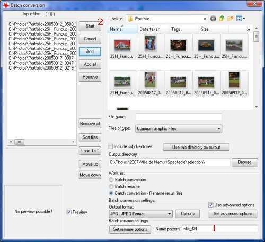Image resolution: width=265 pixels, height=242 pixels.
Task: Open the Files of type dropdown
Action: coord(219,128)
